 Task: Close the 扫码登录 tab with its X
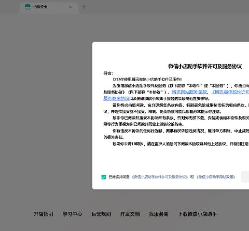tap(71, 7)
